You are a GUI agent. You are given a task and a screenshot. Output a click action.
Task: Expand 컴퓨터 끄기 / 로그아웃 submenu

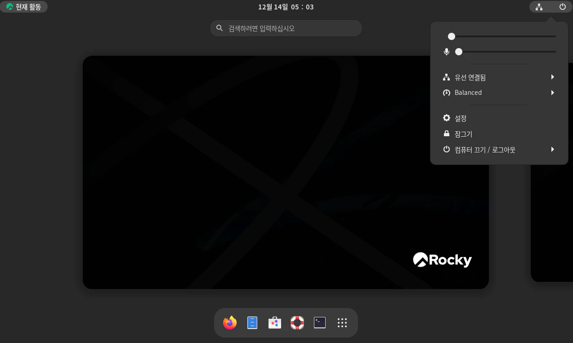499,150
